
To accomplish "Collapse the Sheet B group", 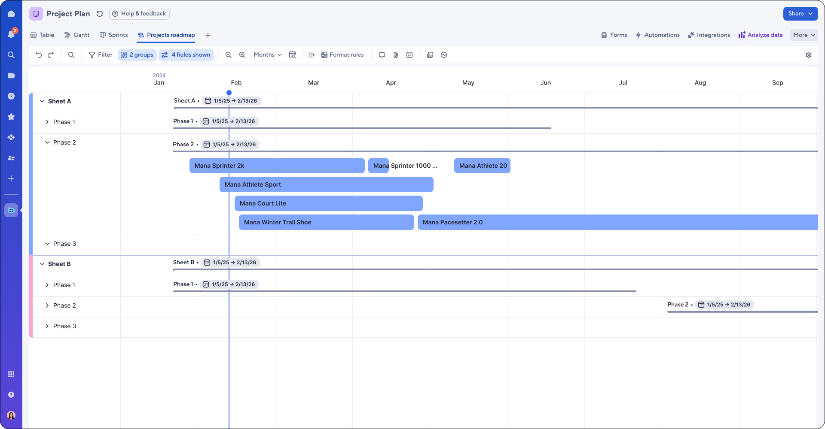I will tap(42, 264).
